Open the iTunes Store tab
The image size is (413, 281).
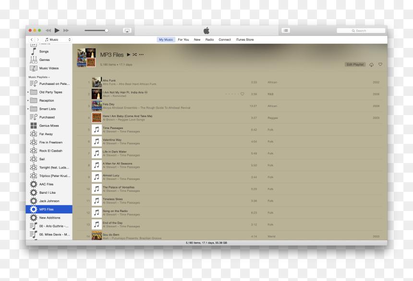click(x=245, y=39)
